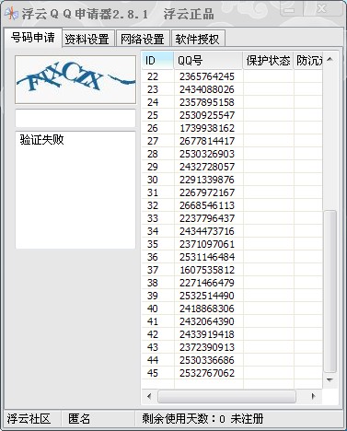The width and height of the screenshot is (347, 431).
Task: Click the horizontal scrollbar thumb
Action: [226, 396]
